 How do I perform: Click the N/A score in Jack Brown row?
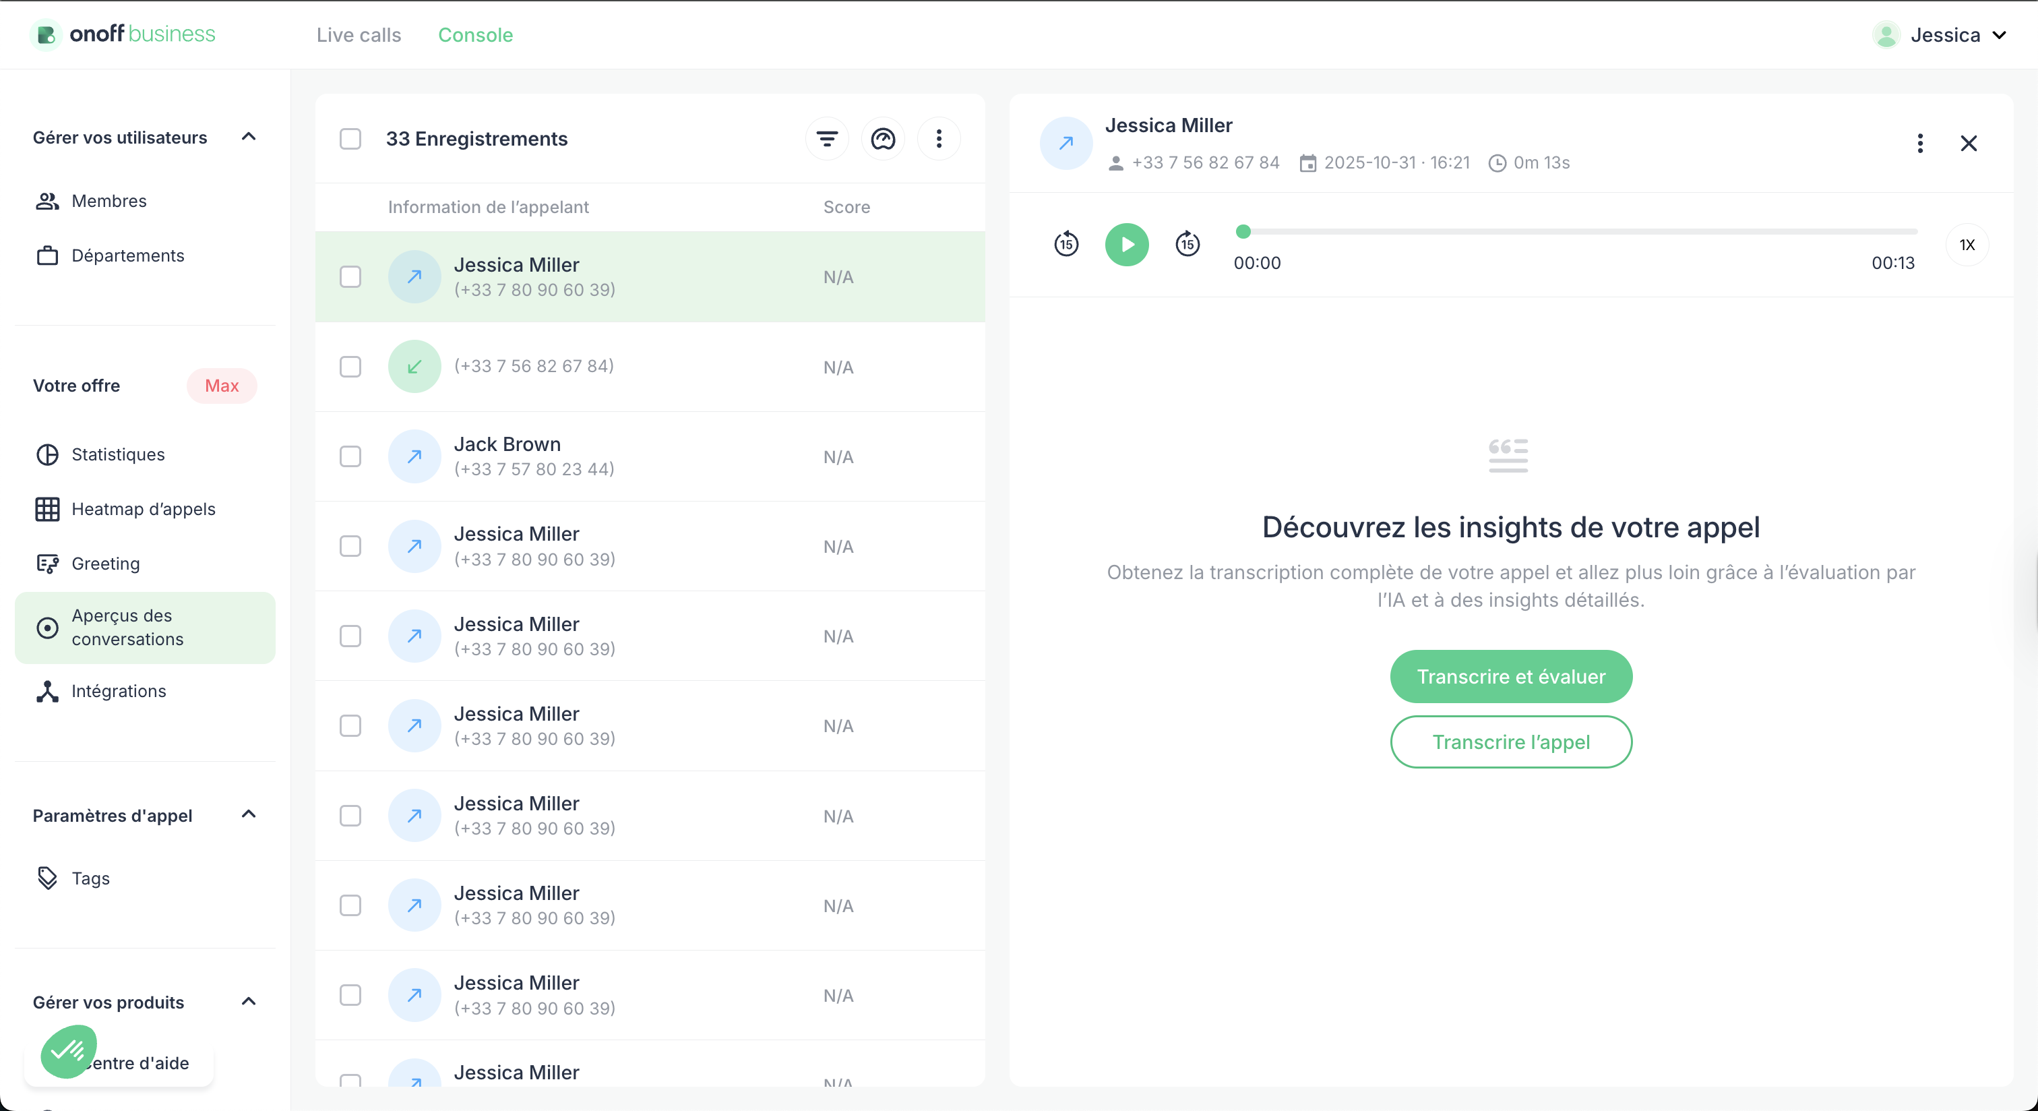(x=838, y=456)
